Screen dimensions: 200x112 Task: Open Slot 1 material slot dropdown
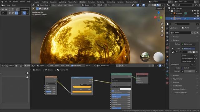(90, 66)
